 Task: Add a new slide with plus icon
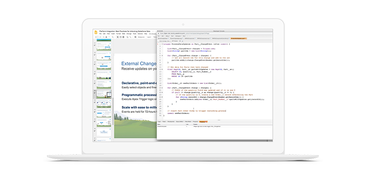[96, 37]
